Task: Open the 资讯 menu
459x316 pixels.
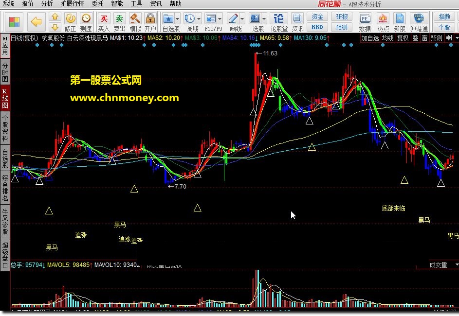Action: [156, 3]
